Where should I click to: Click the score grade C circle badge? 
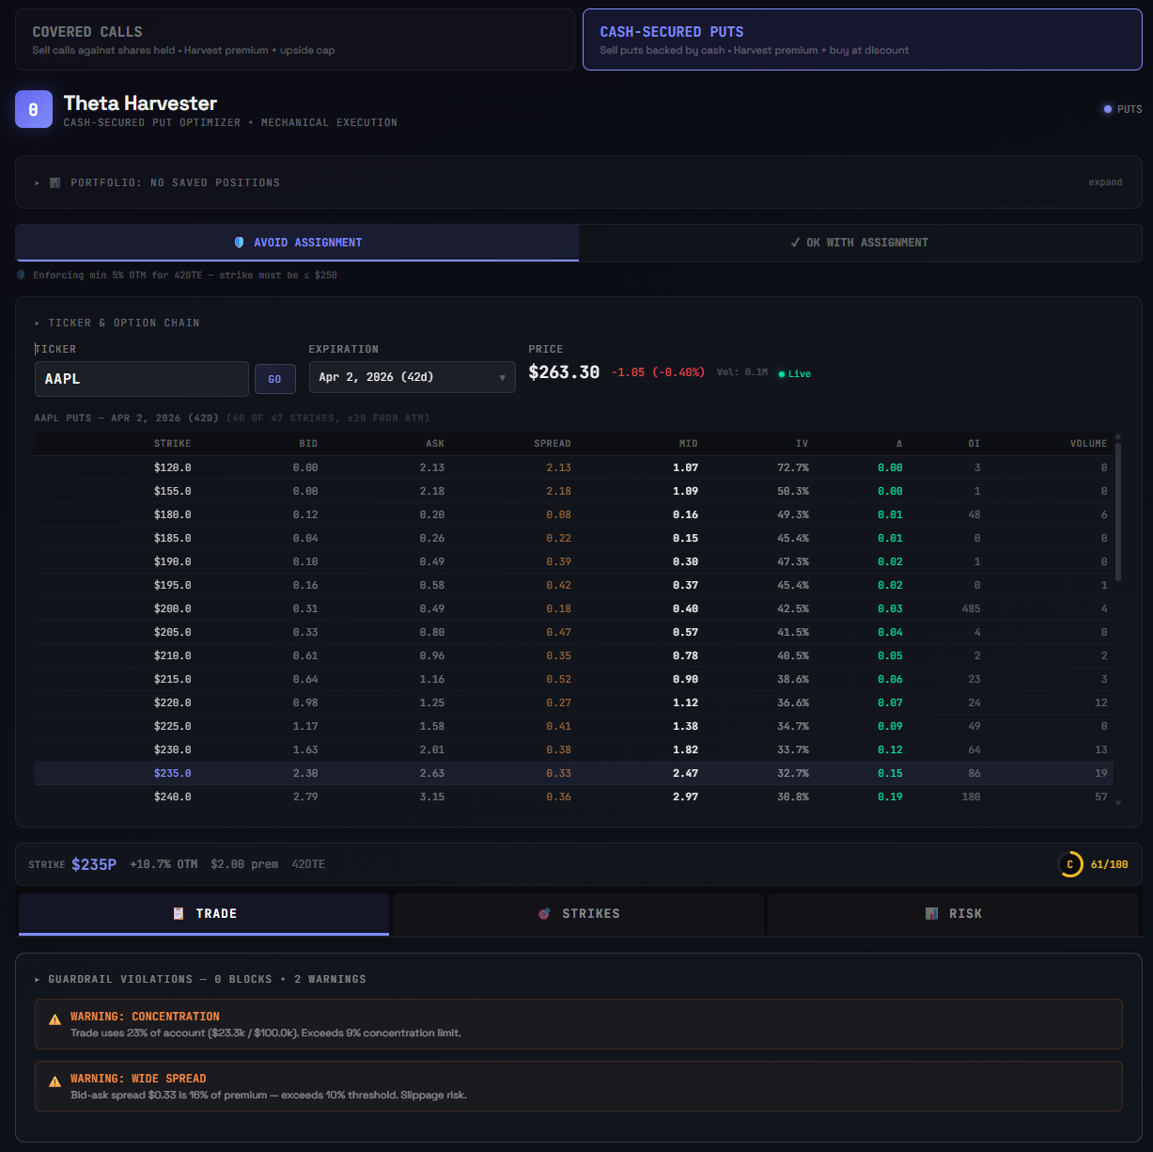tap(1069, 864)
